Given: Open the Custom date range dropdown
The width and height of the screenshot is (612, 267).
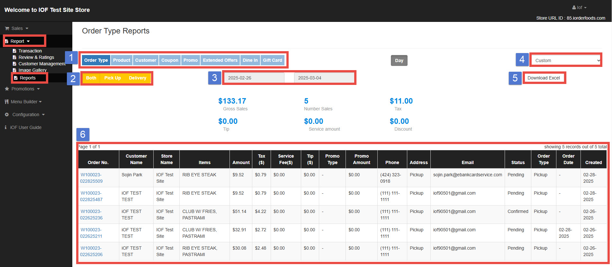Looking at the screenshot, I should tap(565, 60).
